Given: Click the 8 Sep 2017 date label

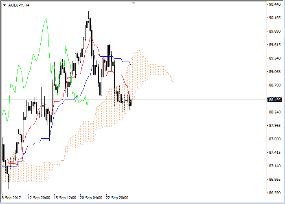Looking at the screenshot, I should point(11,198).
